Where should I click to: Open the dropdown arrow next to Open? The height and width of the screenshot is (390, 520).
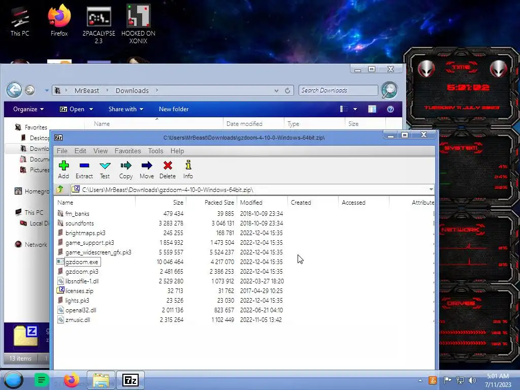[91, 109]
